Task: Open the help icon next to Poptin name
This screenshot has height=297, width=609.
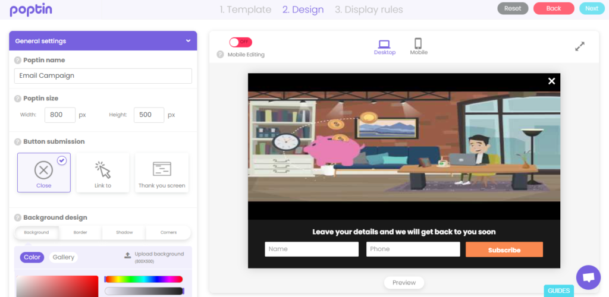Action: click(x=17, y=61)
